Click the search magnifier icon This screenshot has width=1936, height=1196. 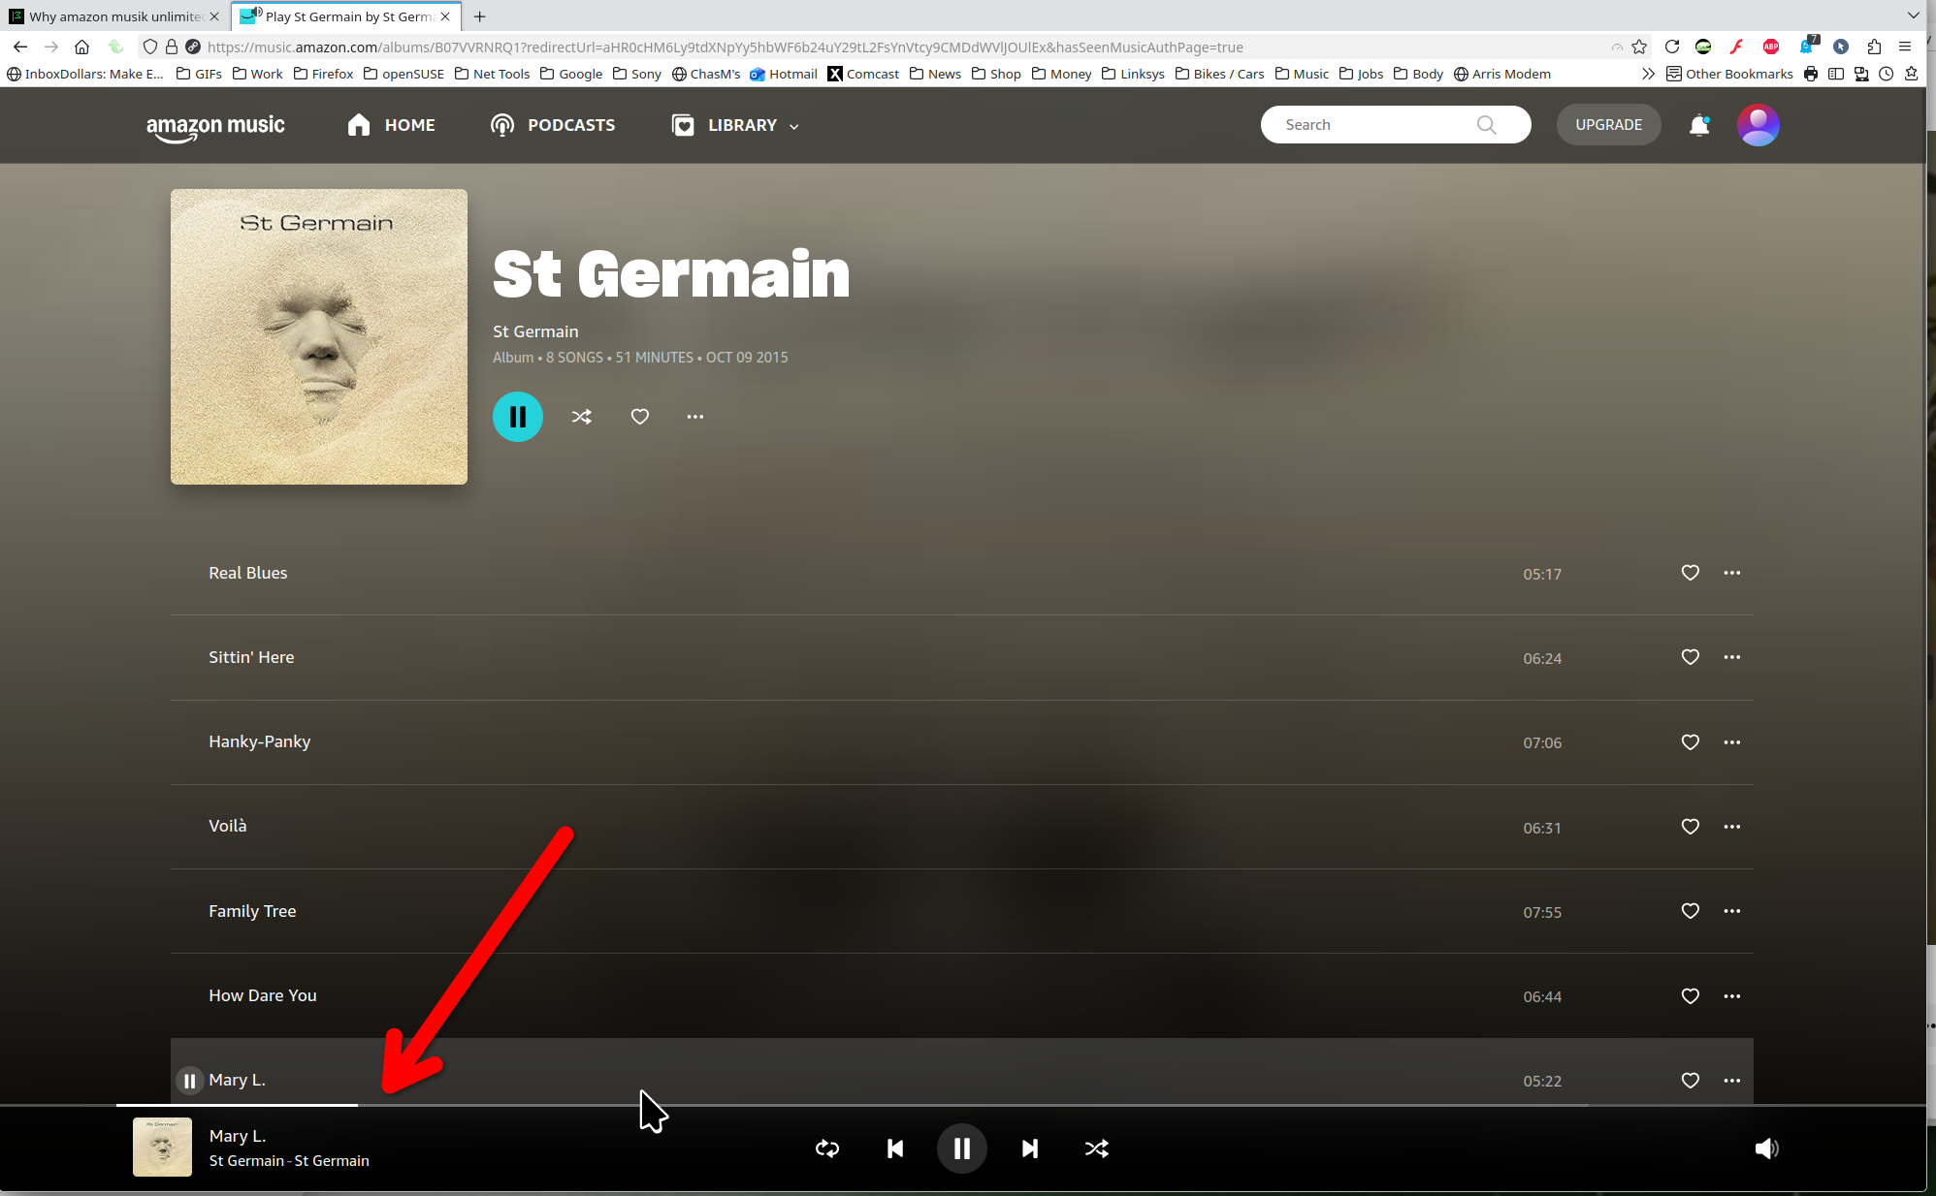coord(1486,125)
